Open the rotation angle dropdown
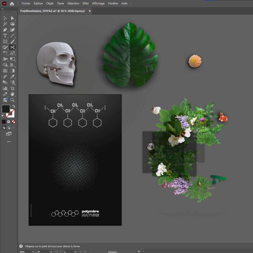Viewport: 253px width, 253px height. tap(51, 251)
